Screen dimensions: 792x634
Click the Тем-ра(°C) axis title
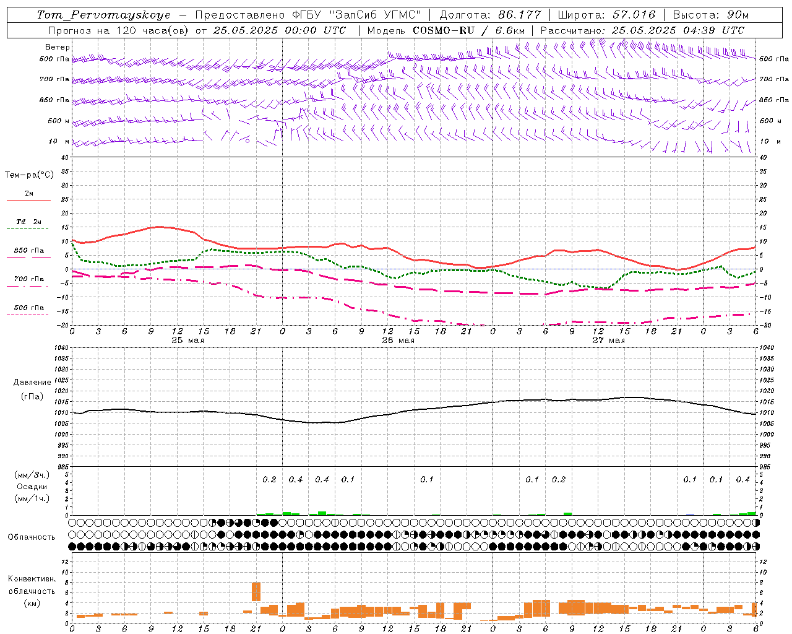click(x=29, y=175)
